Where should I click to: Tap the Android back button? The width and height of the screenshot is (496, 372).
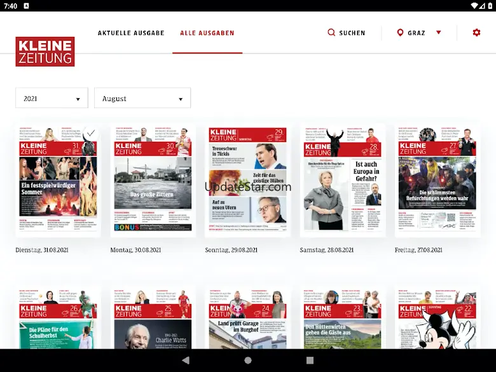pos(186,361)
